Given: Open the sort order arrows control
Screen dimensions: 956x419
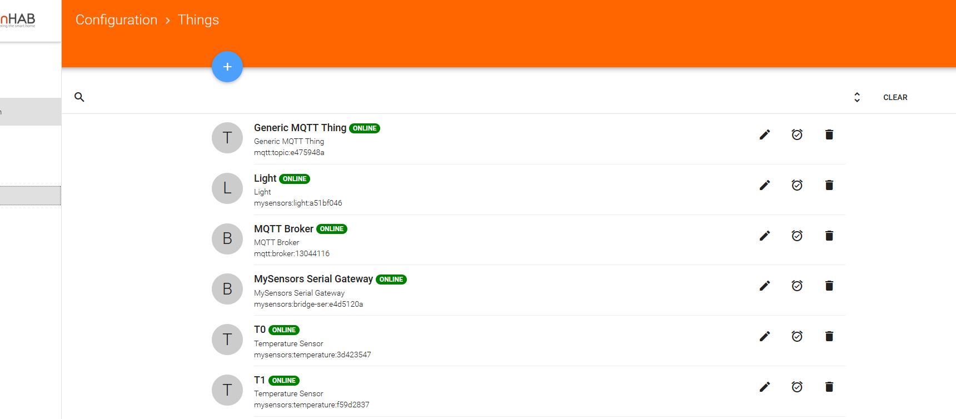Looking at the screenshot, I should pyautogui.click(x=857, y=97).
